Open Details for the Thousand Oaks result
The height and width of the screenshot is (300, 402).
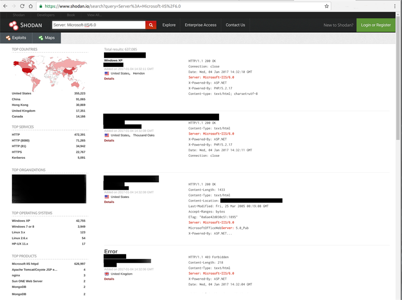[x=109, y=140]
